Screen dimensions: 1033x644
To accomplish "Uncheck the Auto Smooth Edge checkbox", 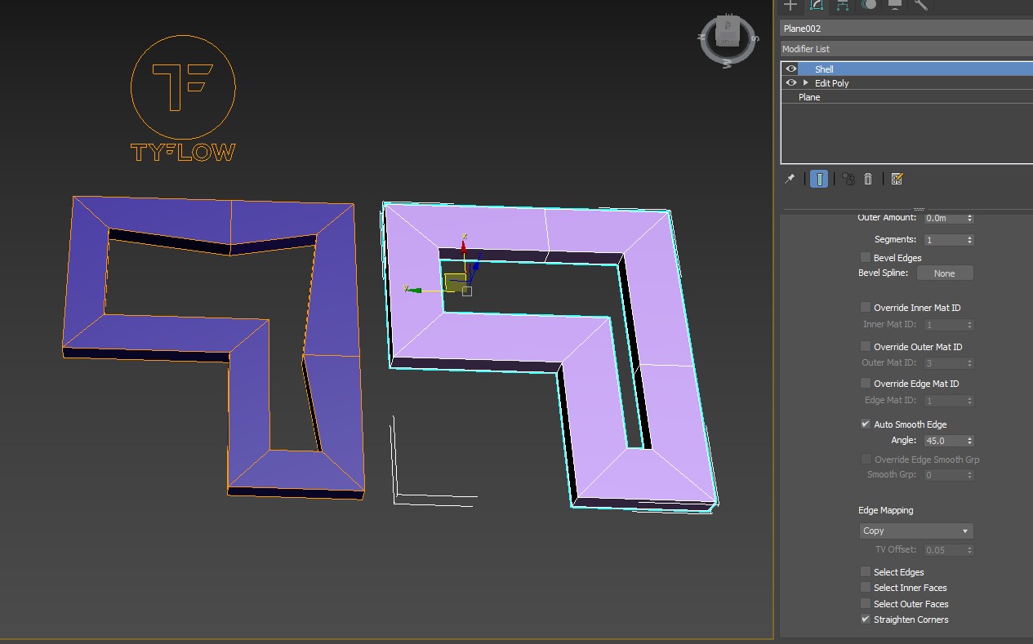I will (x=866, y=424).
